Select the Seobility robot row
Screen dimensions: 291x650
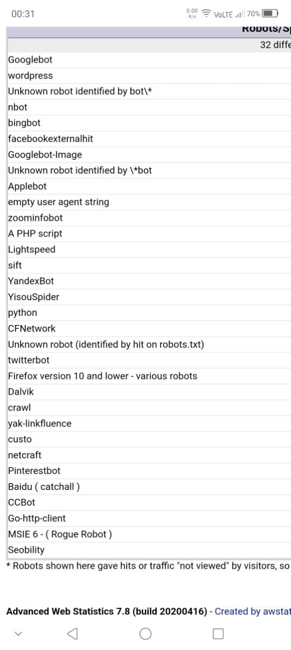(149, 550)
